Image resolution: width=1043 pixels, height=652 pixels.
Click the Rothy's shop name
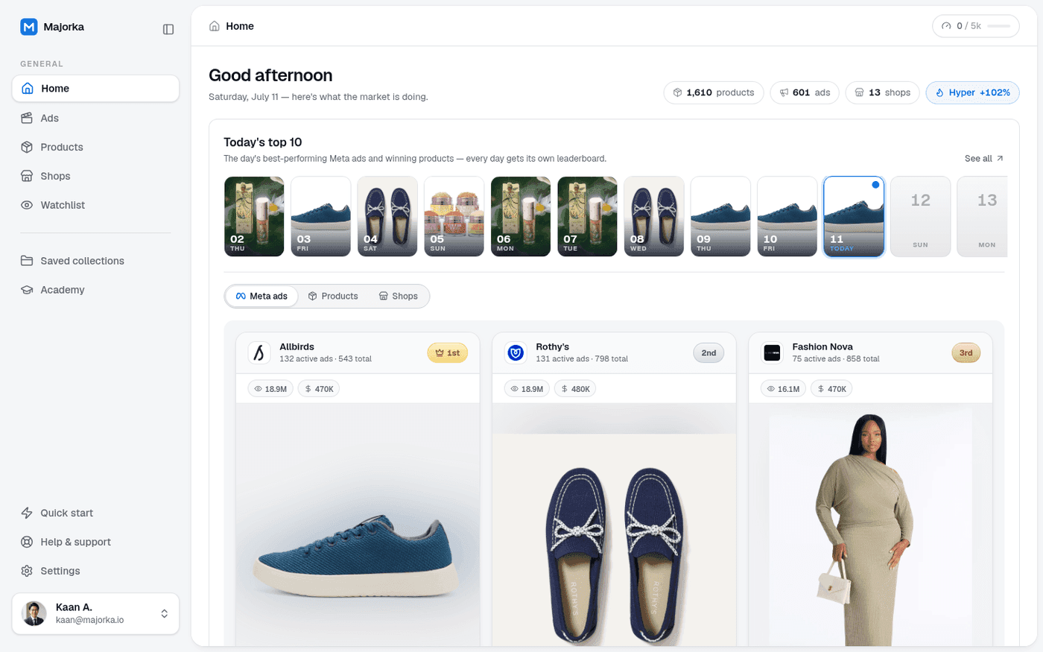[552, 346]
